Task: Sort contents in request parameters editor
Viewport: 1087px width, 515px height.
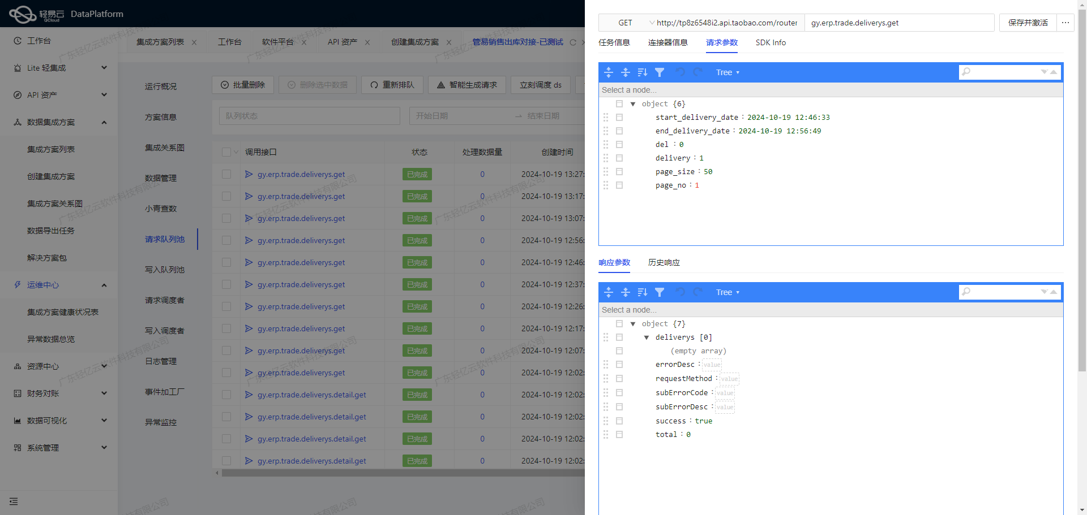Action: [643, 72]
